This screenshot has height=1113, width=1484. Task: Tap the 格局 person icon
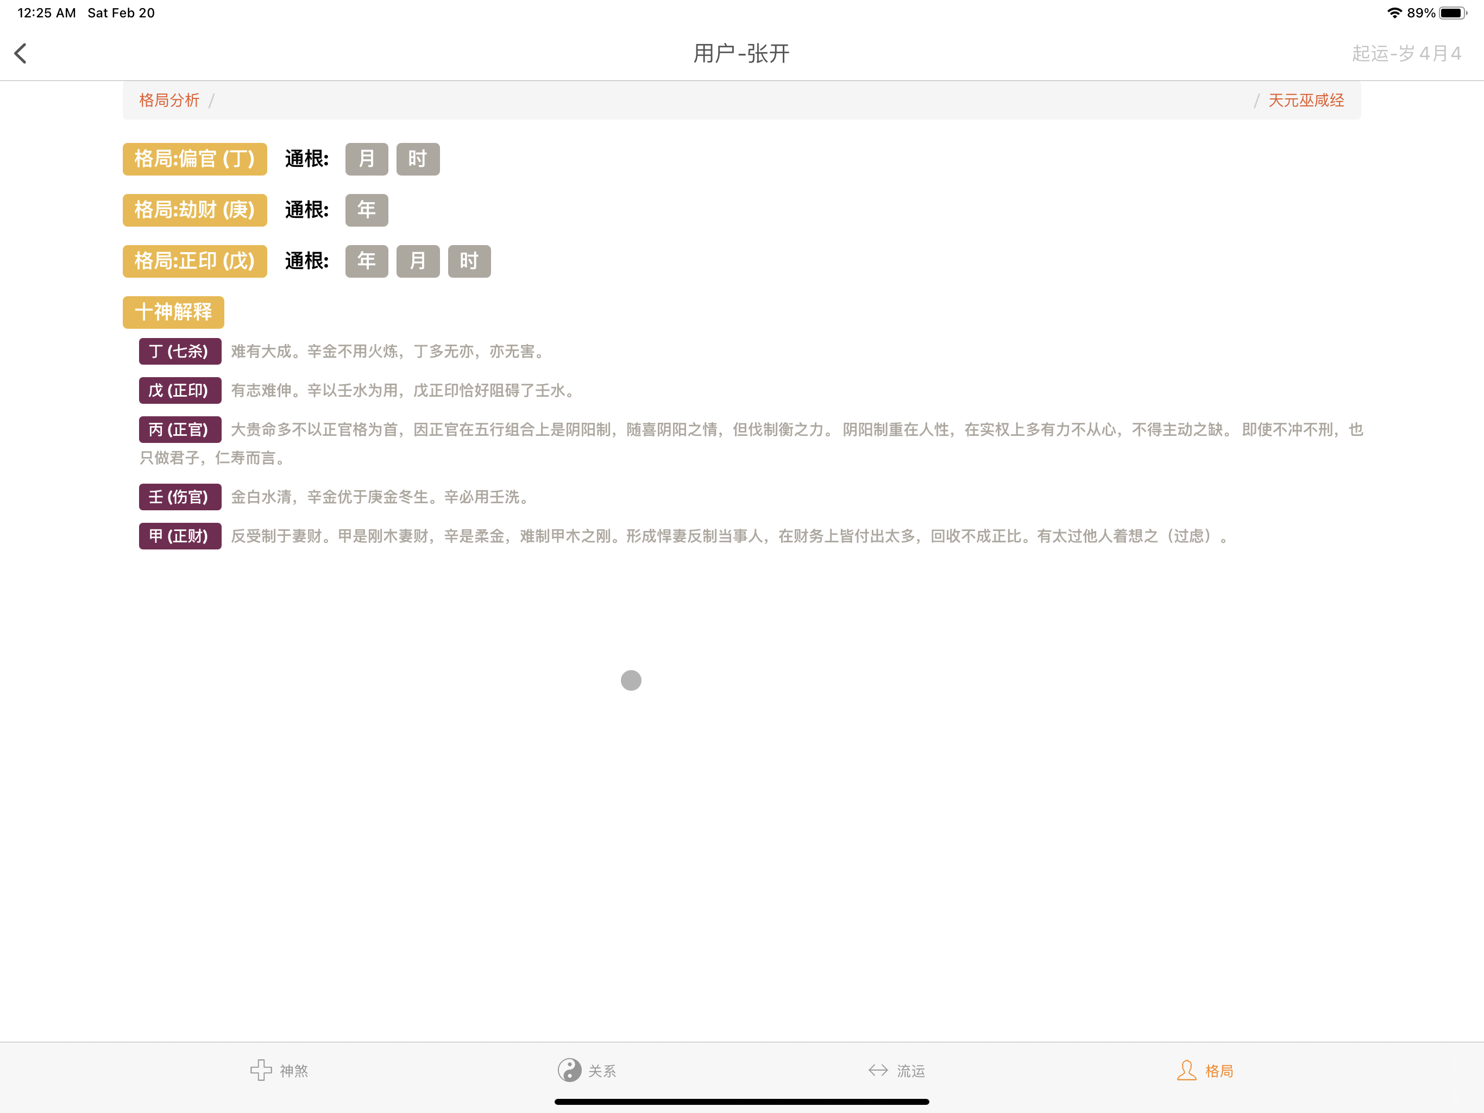click(x=1186, y=1070)
